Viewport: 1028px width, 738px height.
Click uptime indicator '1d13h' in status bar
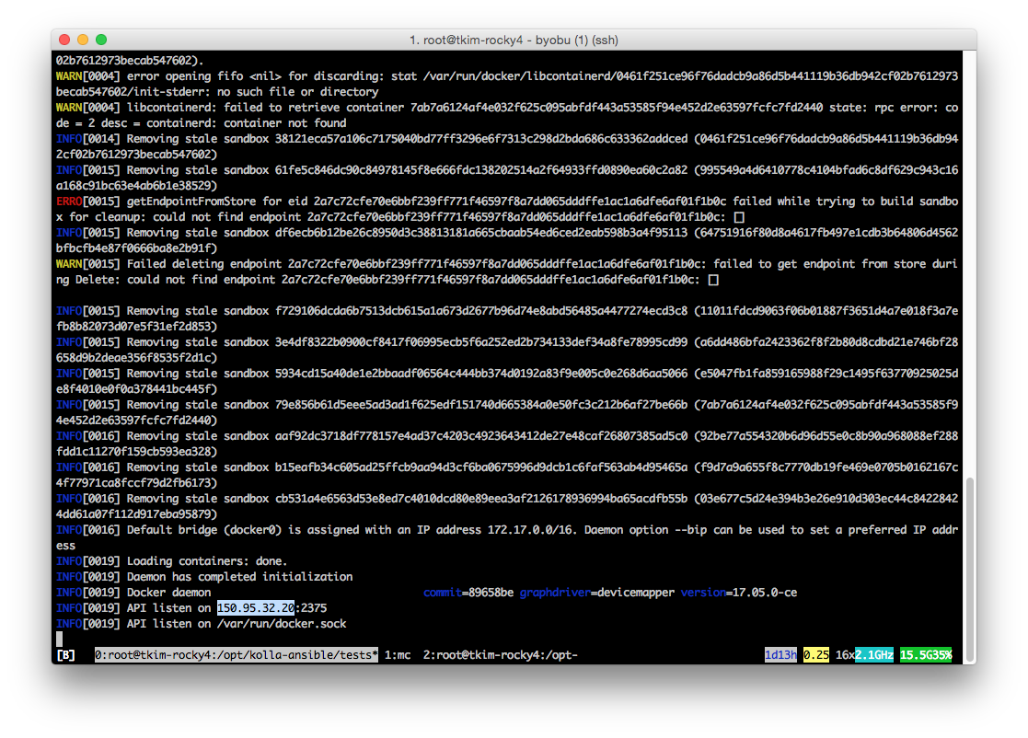point(780,655)
